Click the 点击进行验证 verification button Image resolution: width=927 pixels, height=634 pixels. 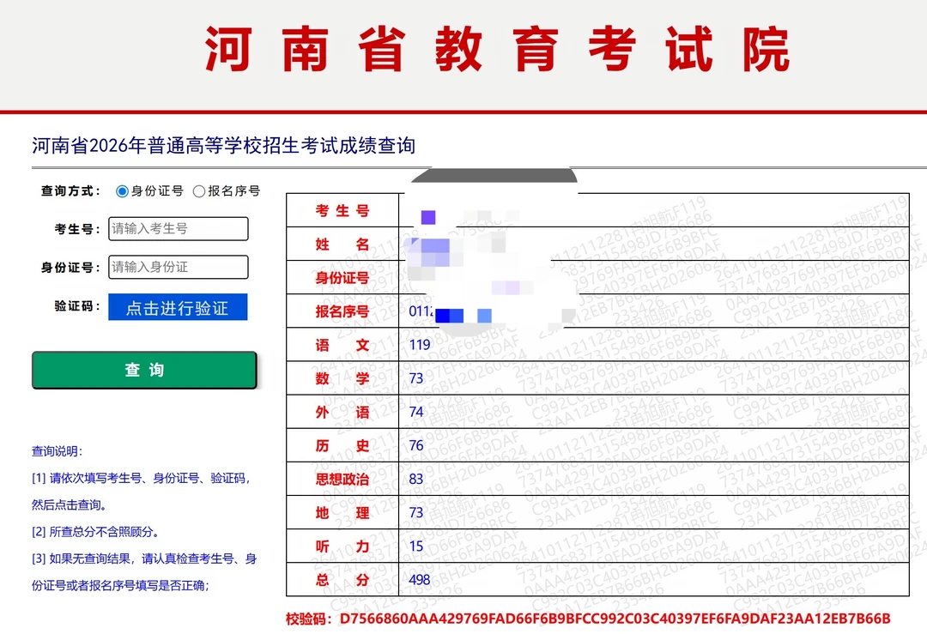[178, 307]
